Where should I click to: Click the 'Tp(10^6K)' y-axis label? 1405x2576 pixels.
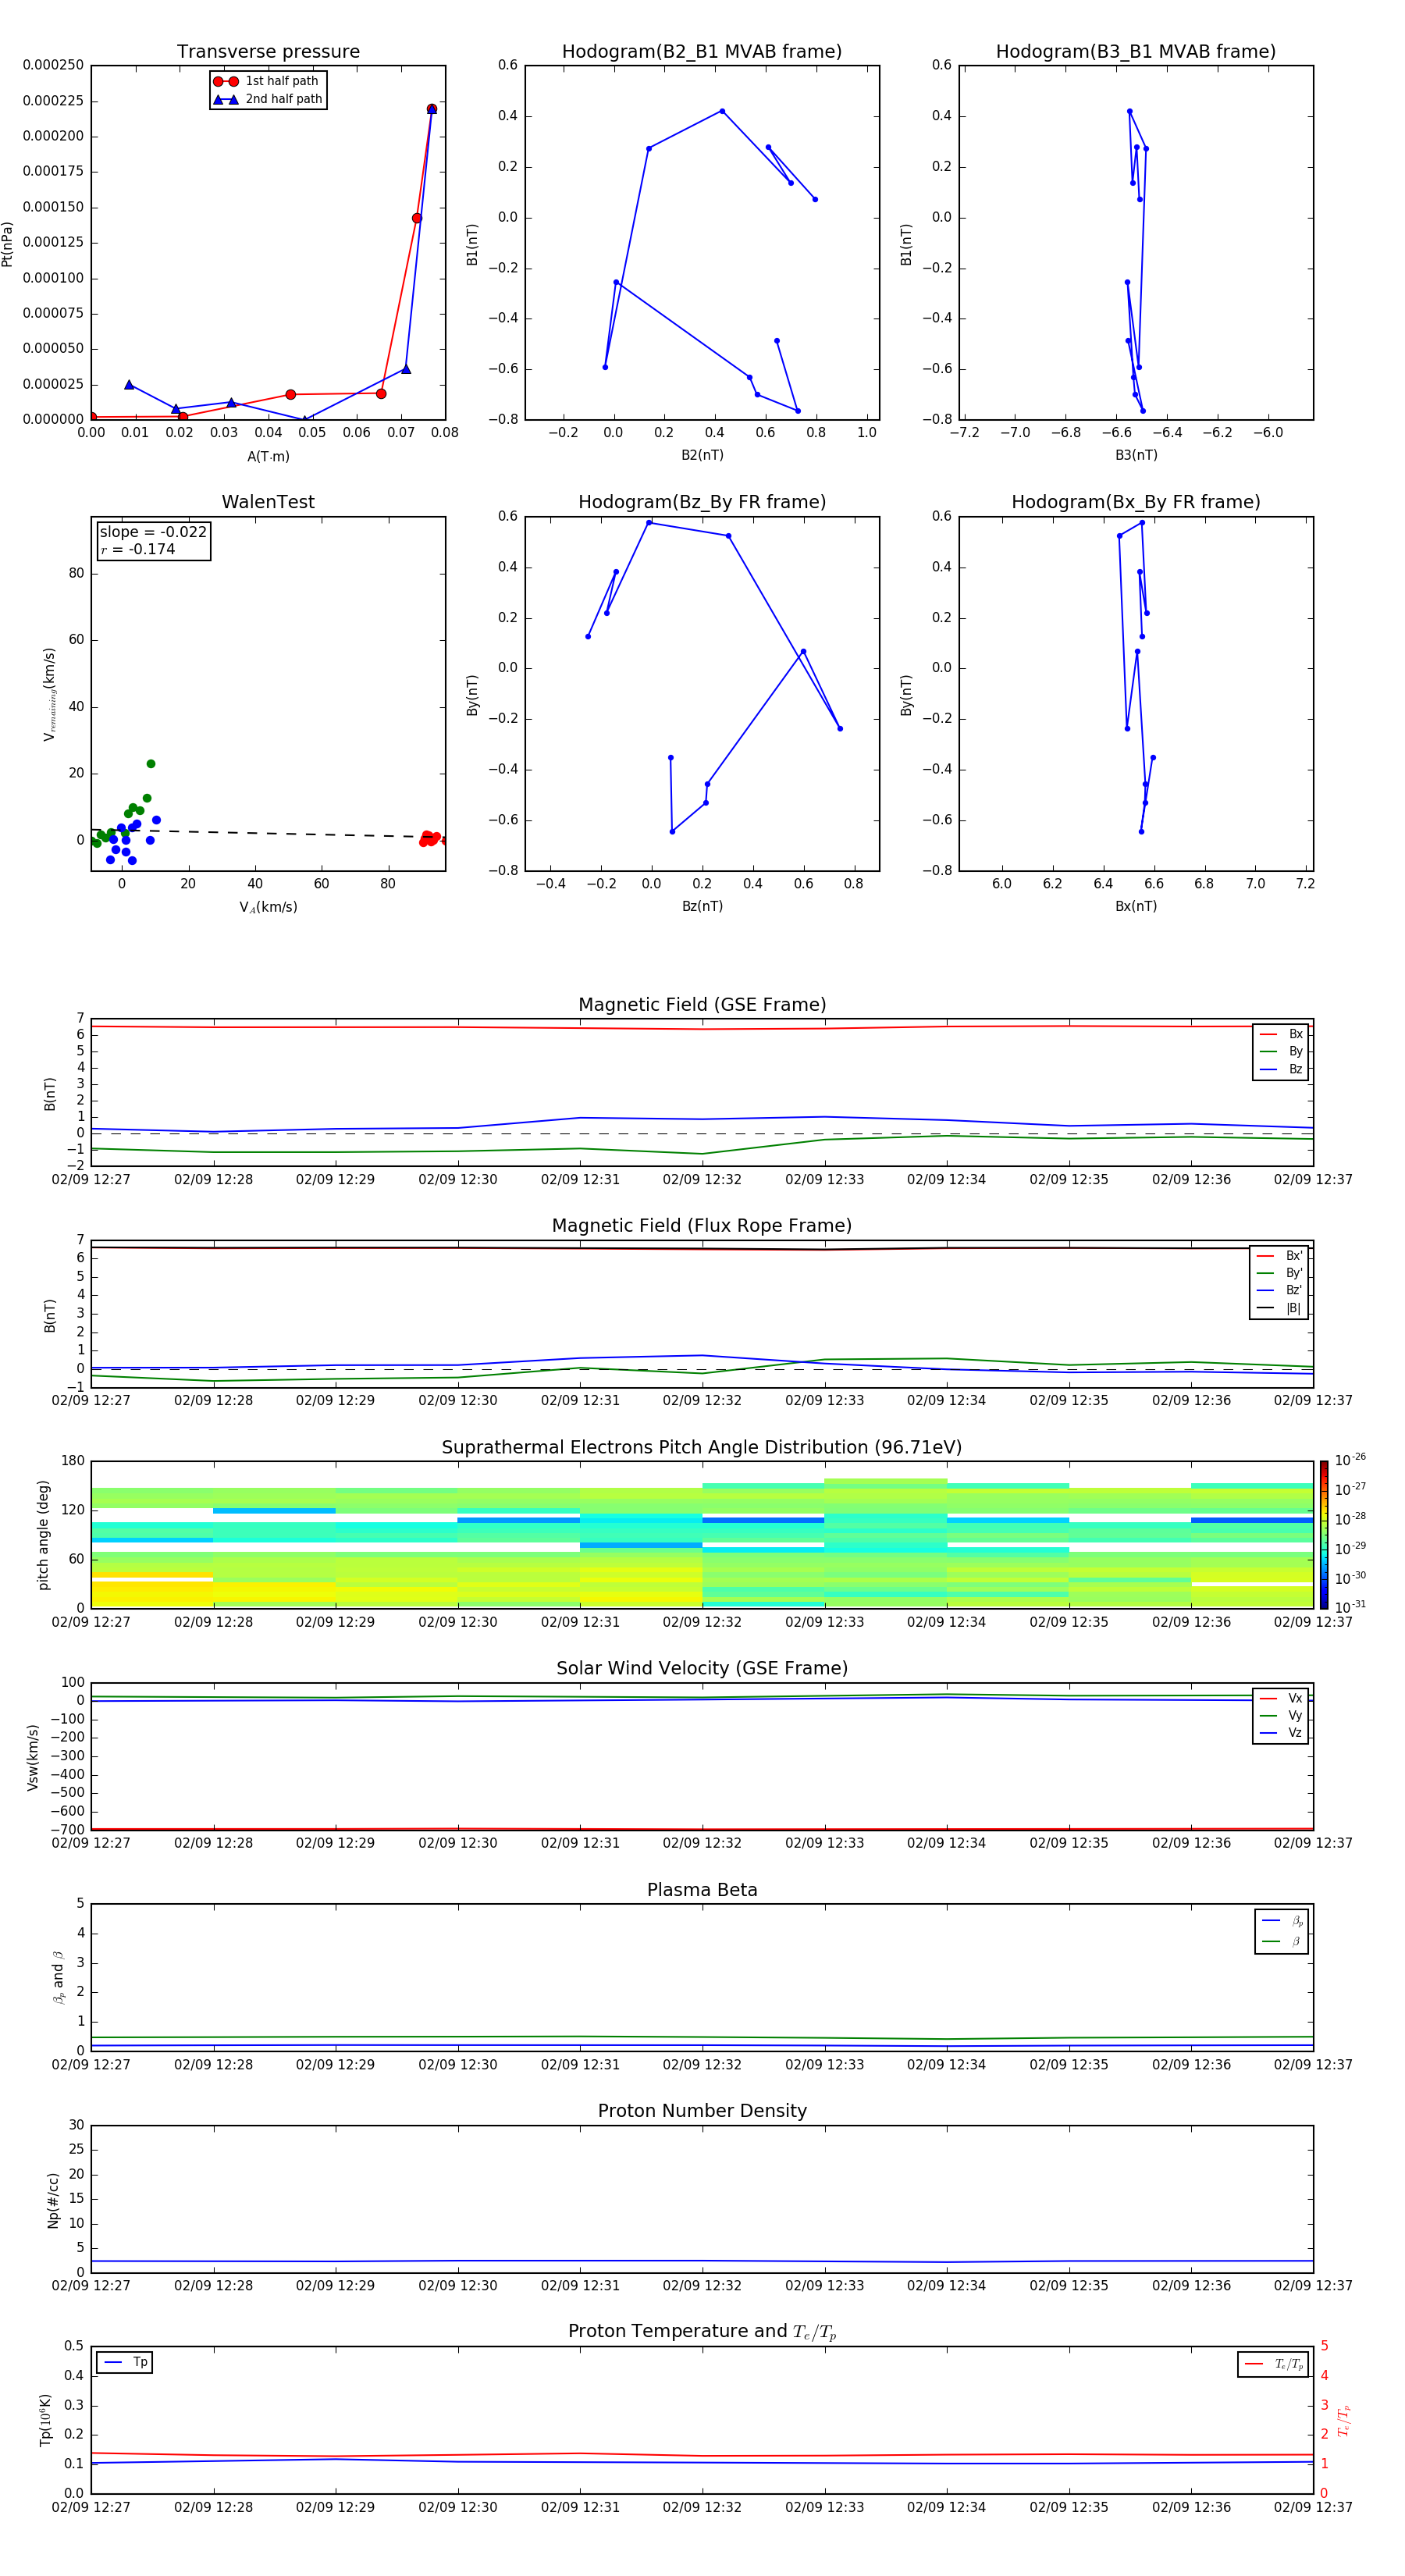coord(45,2420)
